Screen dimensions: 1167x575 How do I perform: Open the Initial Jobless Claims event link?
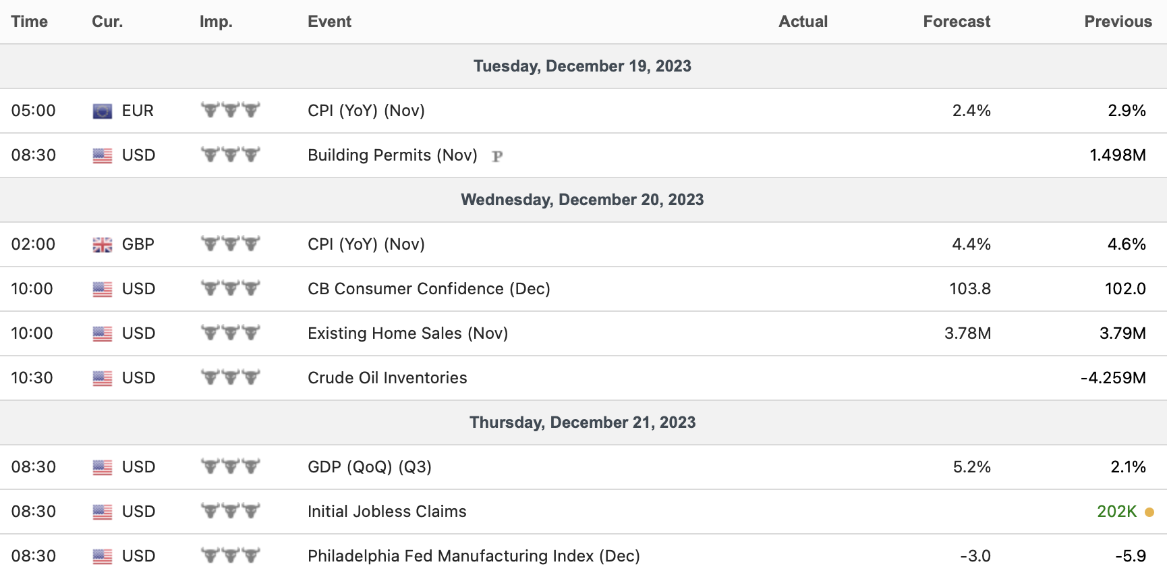click(x=387, y=512)
